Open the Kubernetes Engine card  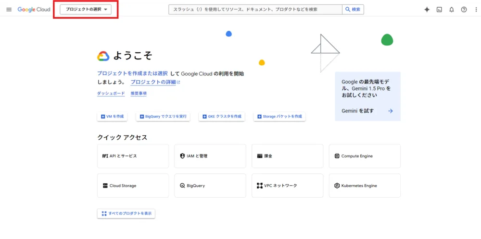365,186
